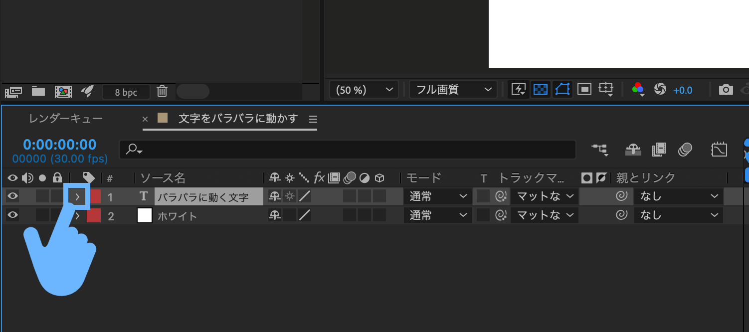Click the new composition icon

click(x=63, y=91)
